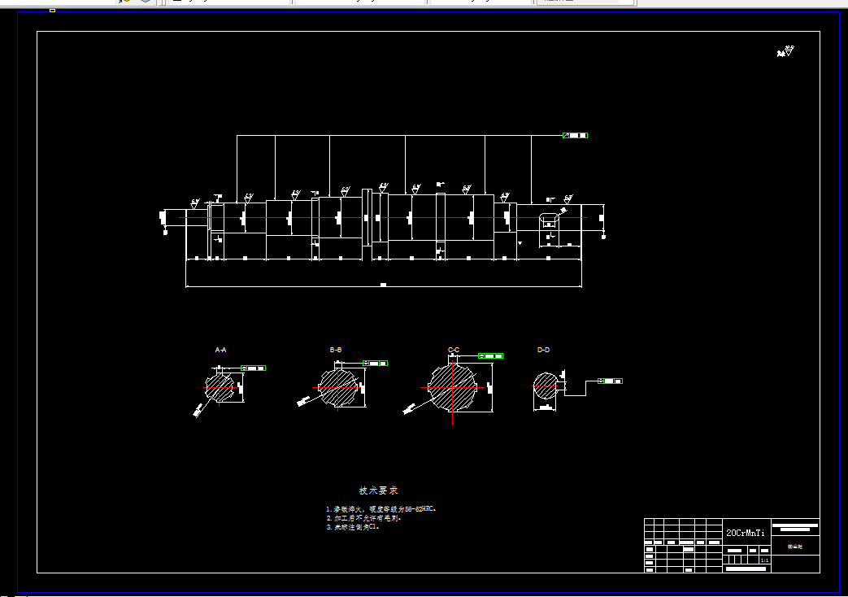Click the hatched B-B cross-section
This screenshot has width=848, height=597.
pos(338,387)
